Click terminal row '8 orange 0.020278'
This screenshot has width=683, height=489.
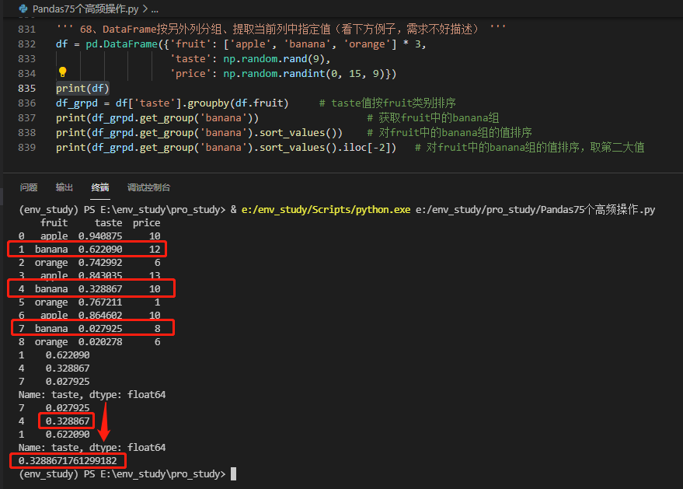(89, 342)
